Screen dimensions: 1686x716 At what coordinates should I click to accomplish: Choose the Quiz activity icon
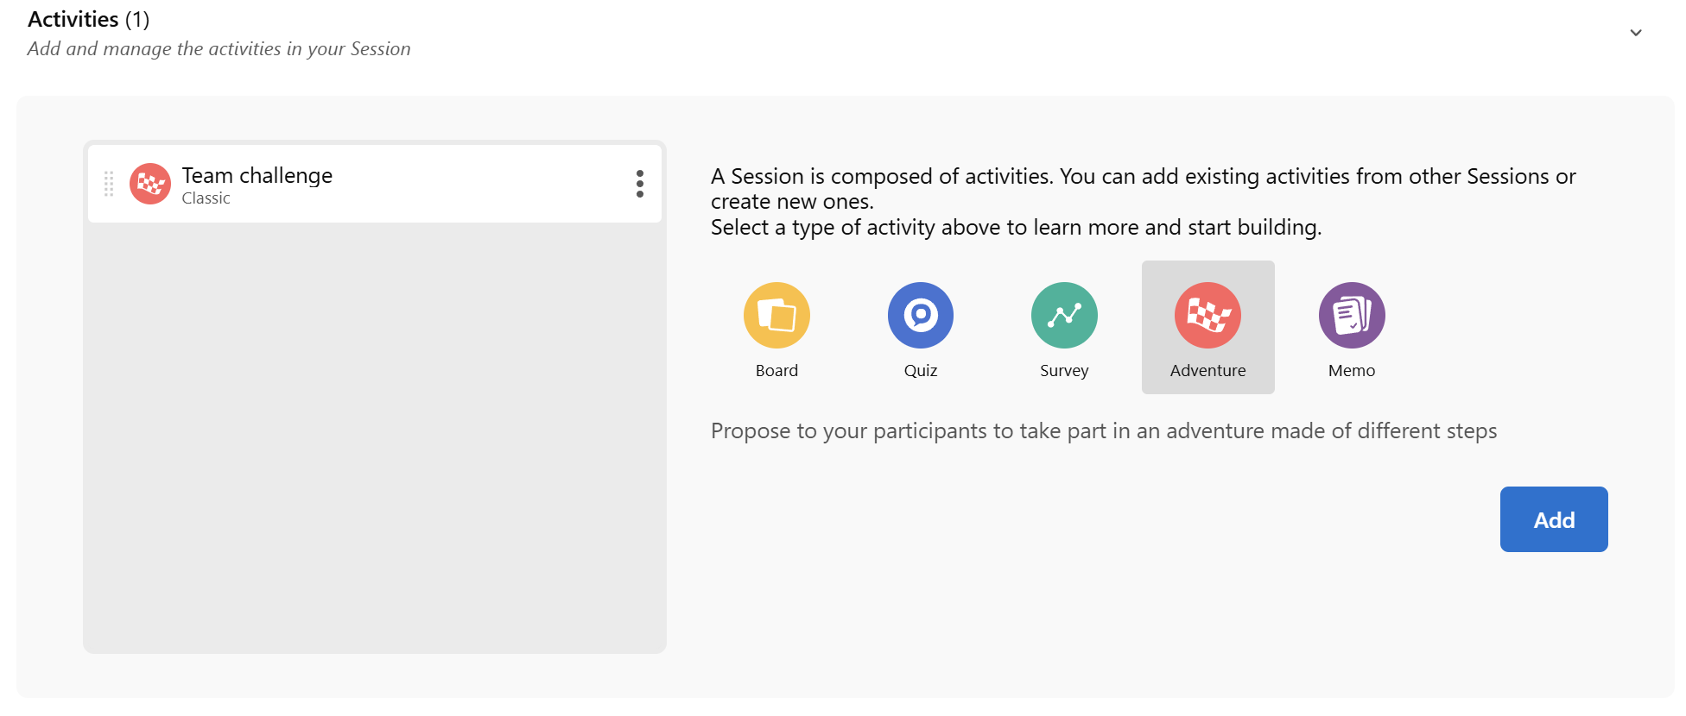tap(920, 316)
